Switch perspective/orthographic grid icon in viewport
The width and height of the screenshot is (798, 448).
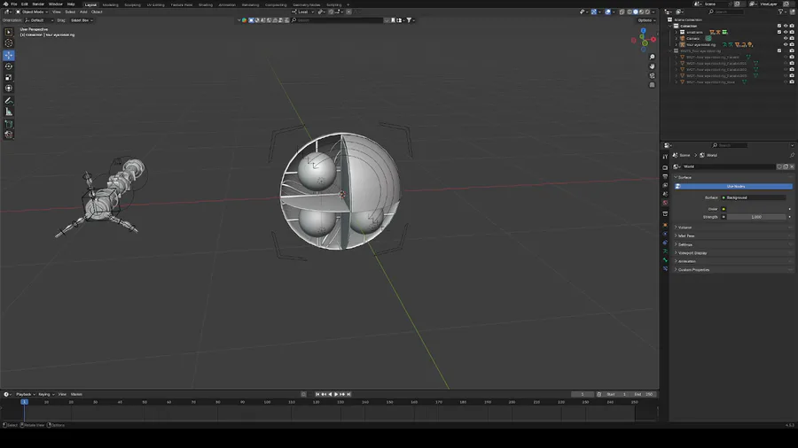point(652,85)
